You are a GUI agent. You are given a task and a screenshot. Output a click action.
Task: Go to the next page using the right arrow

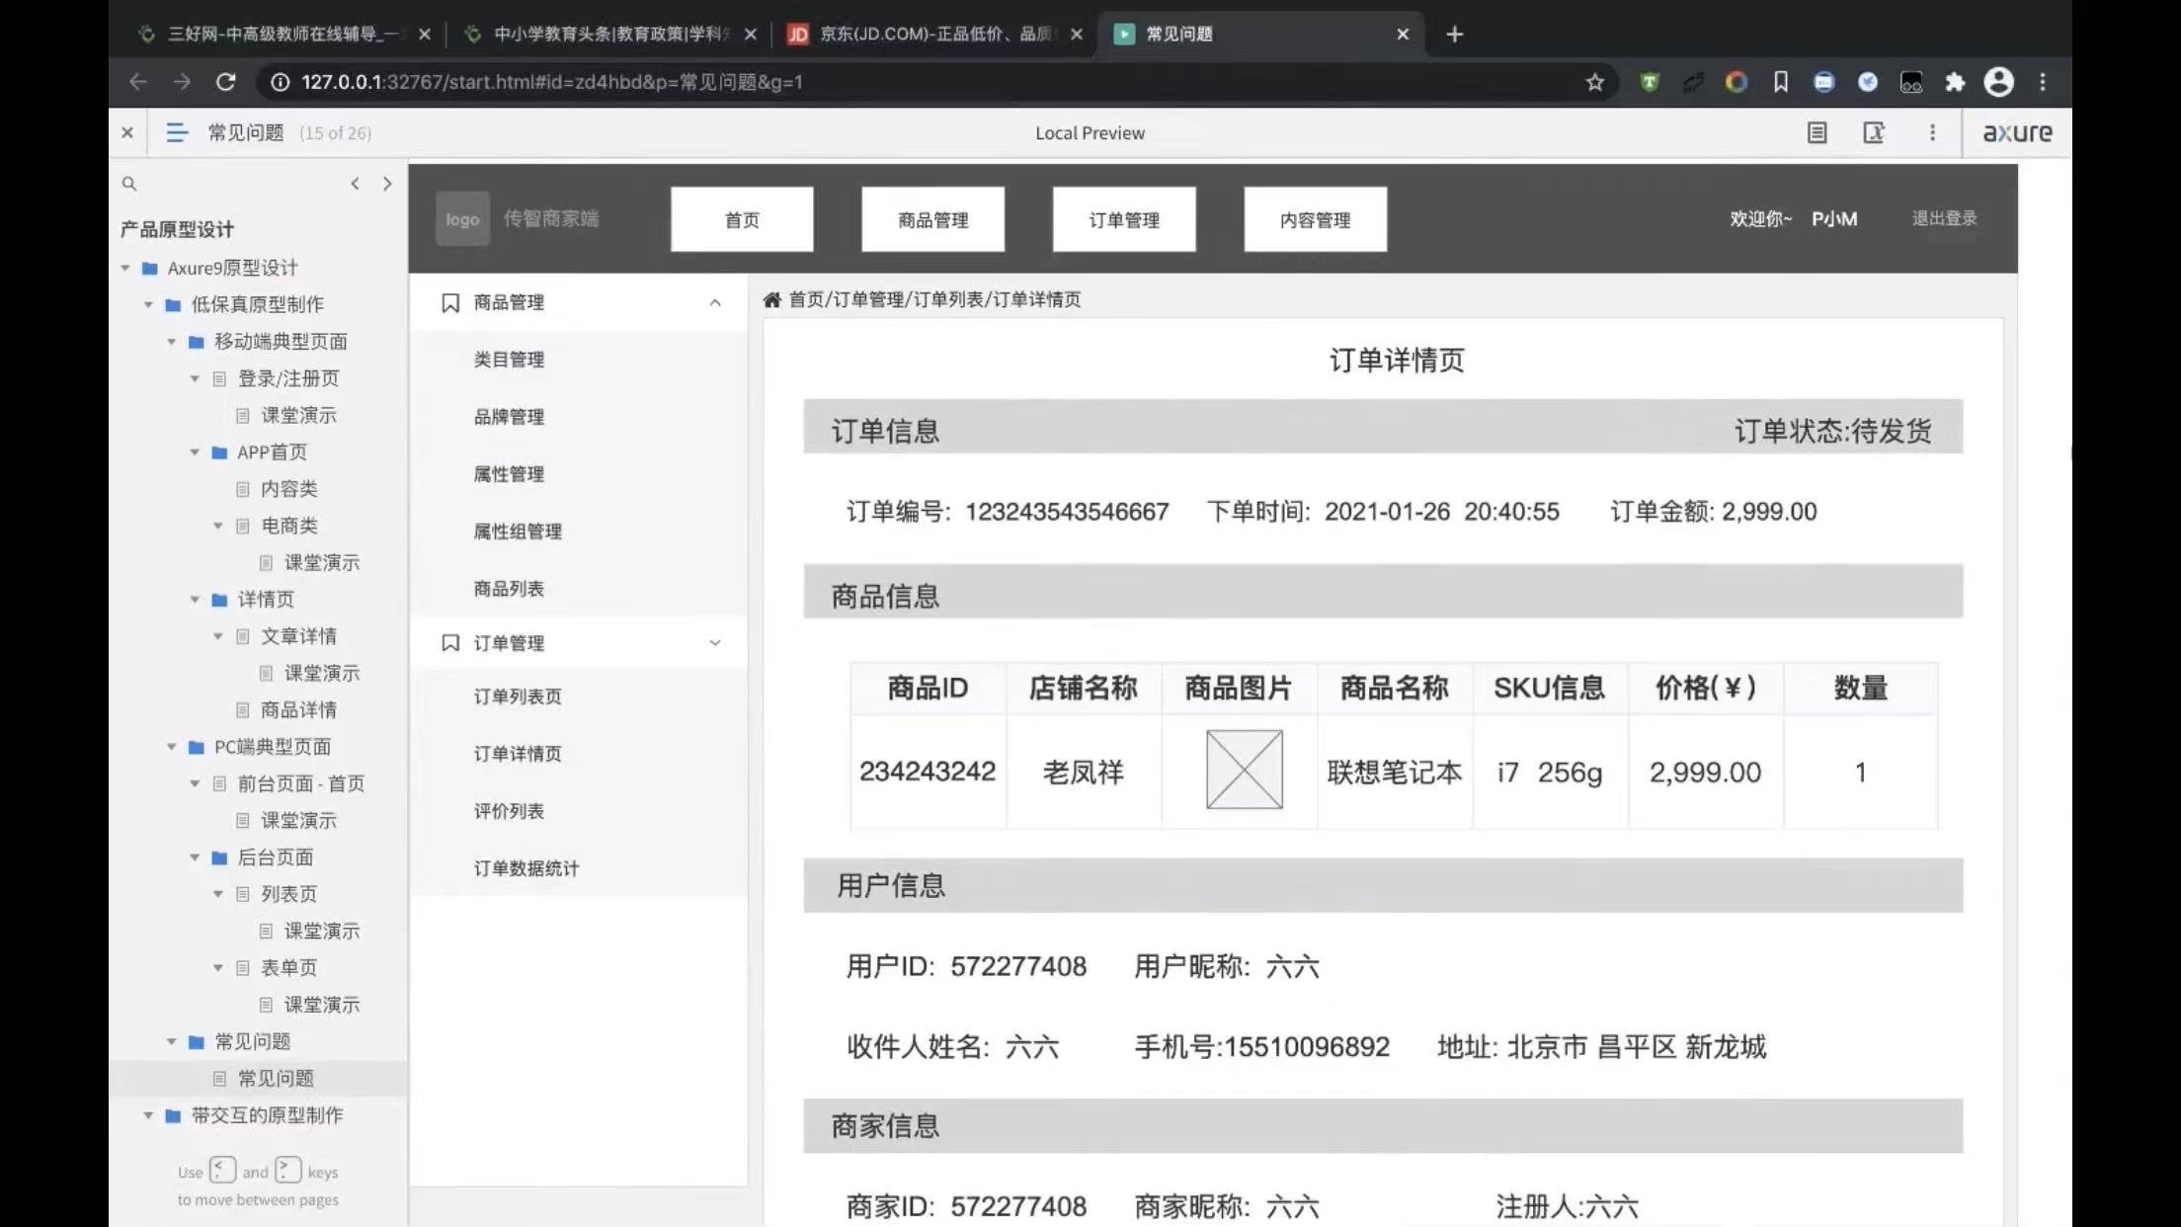(387, 184)
